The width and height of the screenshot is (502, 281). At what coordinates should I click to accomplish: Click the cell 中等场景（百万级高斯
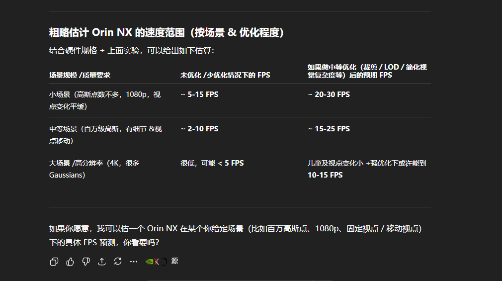(106, 135)
